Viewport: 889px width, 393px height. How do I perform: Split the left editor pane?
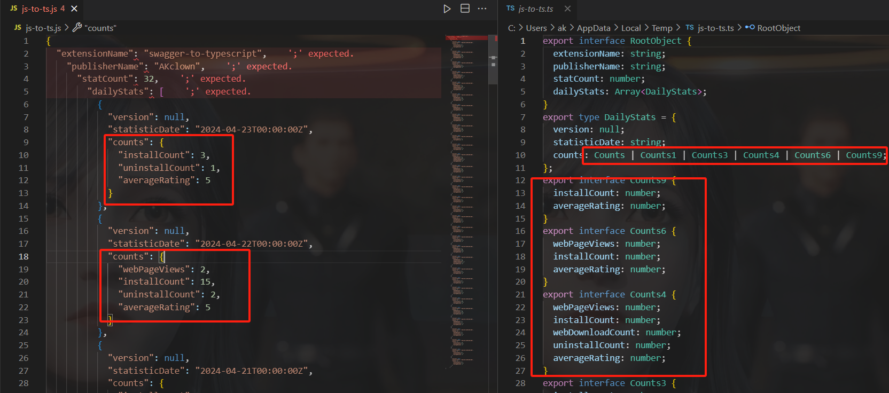pos(465,9)
